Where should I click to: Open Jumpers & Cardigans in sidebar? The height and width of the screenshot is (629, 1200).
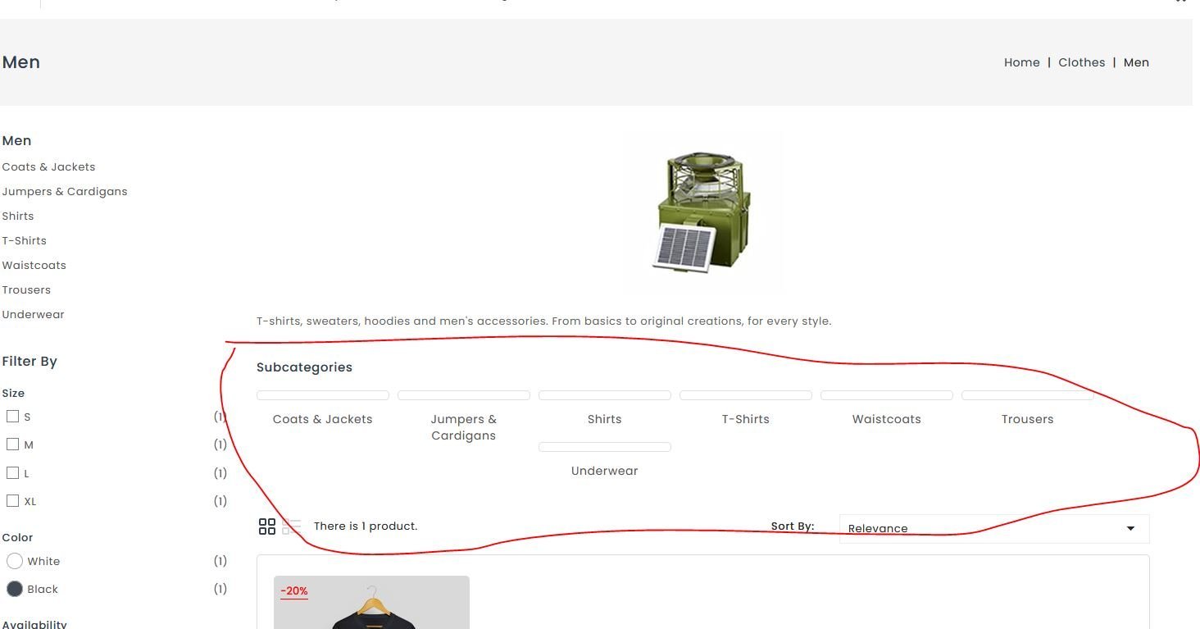(65, 191)
